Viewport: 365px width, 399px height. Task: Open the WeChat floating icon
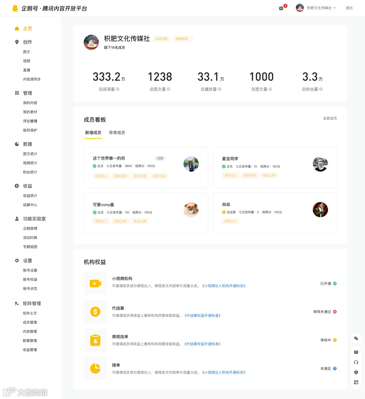click(356, 338)
